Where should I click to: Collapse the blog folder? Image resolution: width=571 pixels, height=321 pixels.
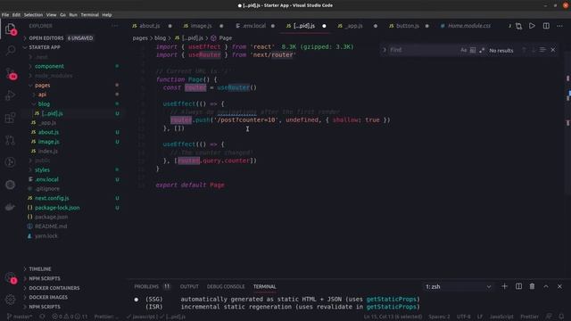pyautogui.click(x=44, y=103)
